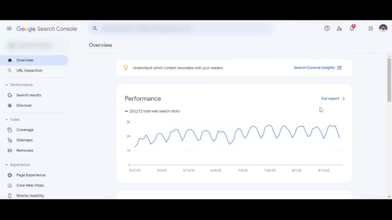Image resolution: width=392 pixels, height=220 pixels.
Task: Collapse the Experience sidebar section
Action: tap(7, 165)
